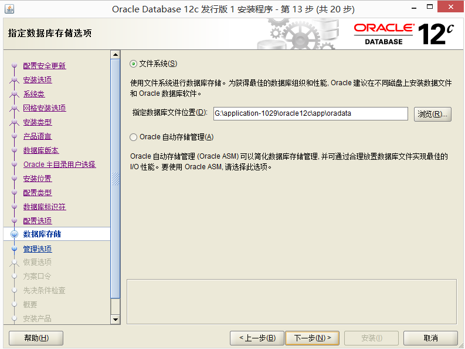
Task: Click the step marker beside 产品语言
Action: [14, 136]
